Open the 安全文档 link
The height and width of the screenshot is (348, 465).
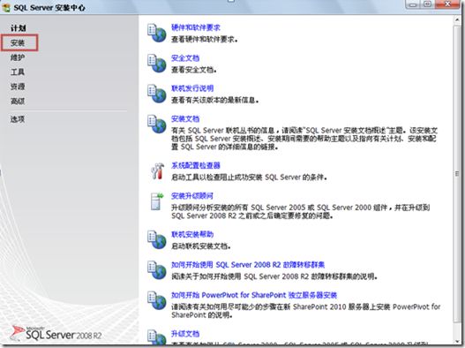(185, 58)
